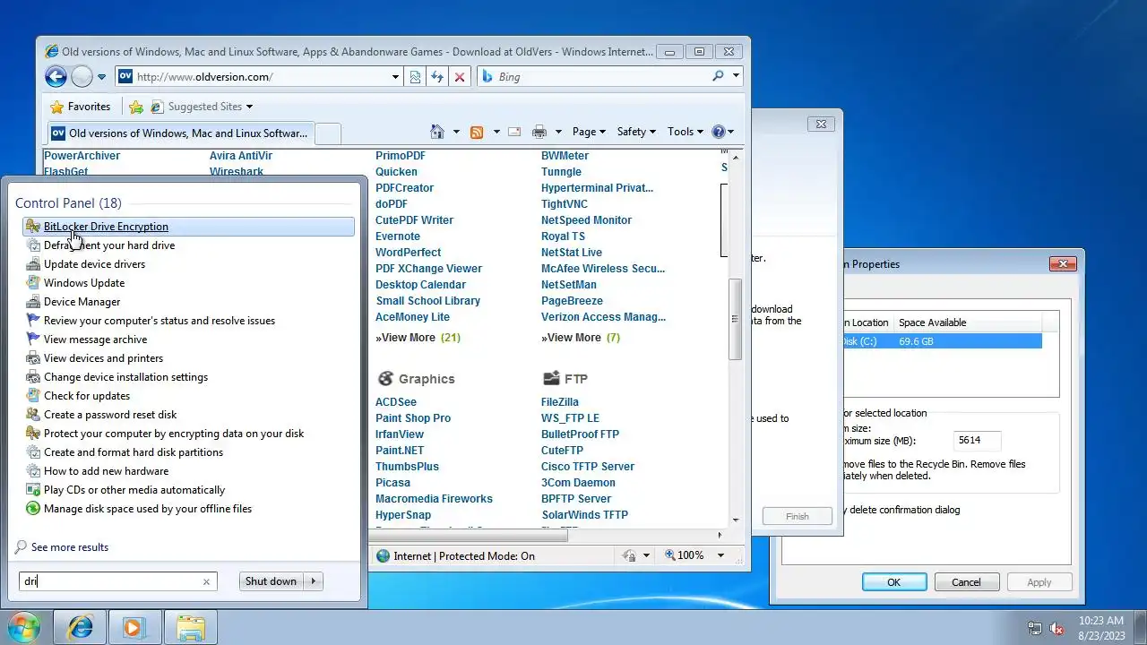Stop loading with the red X icon
This screenshot has height=645, width=1147.
click(x=460, y=77)
